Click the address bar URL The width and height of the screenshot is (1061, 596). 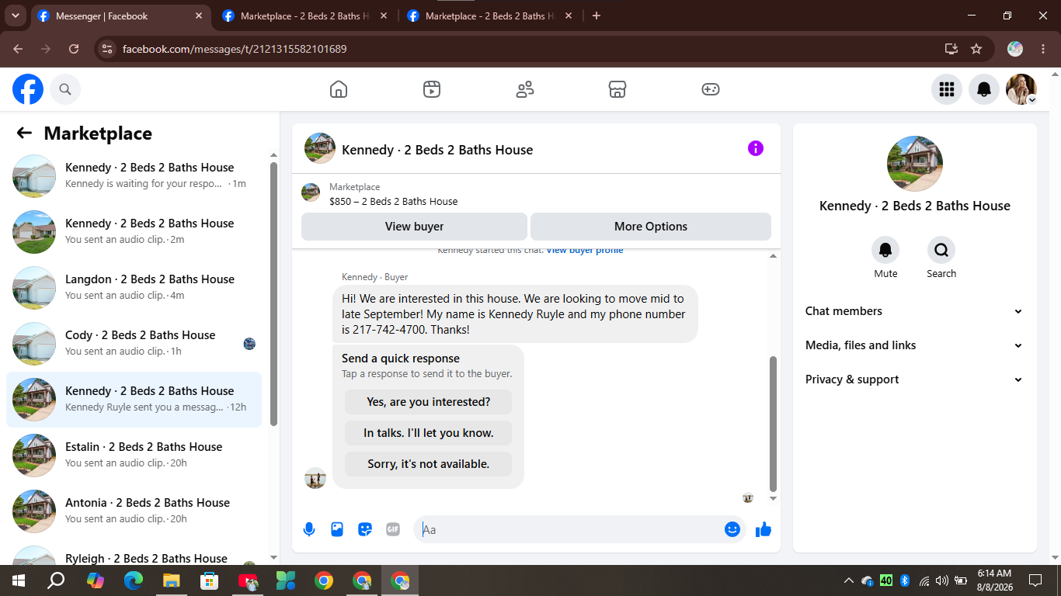point(235,49)
